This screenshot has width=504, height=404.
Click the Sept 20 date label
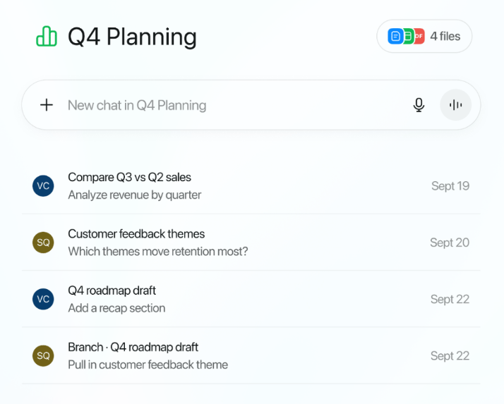pos(450,243)
